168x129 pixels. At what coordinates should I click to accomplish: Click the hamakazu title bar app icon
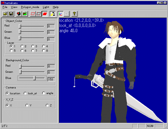(x=3, y=3)
